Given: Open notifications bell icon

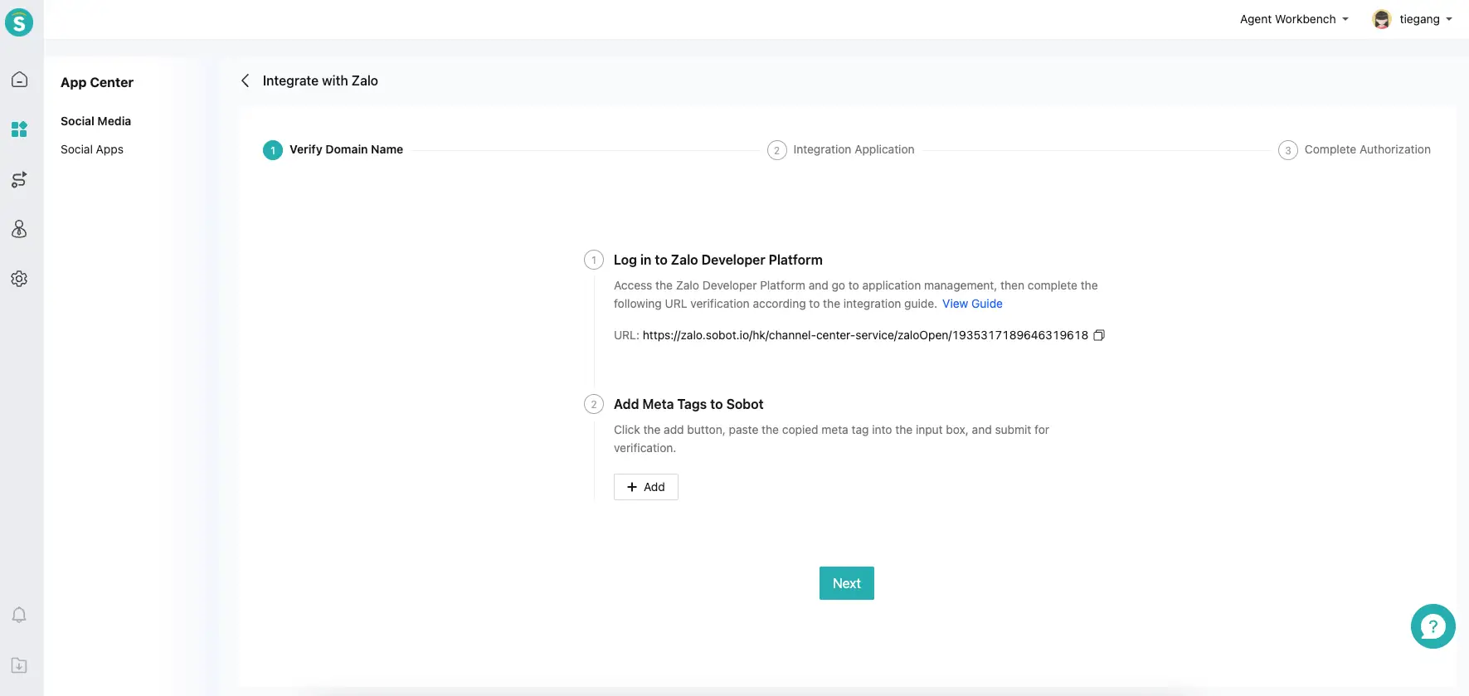Looking at the screenshot, I should 19,615.
